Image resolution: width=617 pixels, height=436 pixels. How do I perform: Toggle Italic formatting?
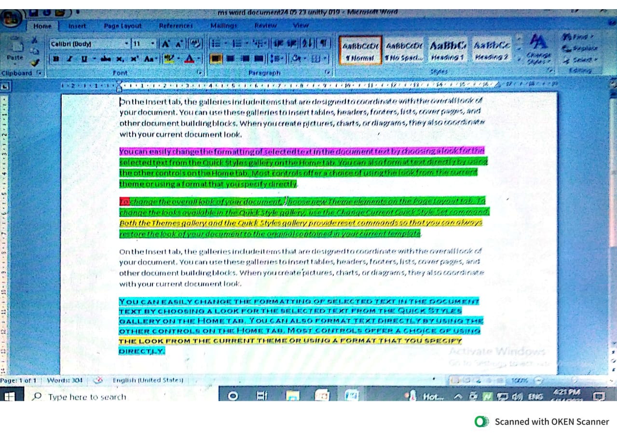tap(70, 59)
